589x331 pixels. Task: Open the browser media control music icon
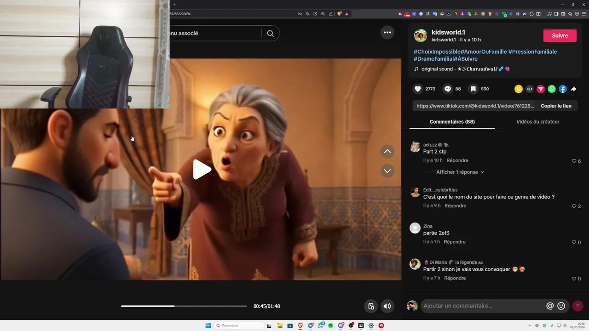(549, 14)
